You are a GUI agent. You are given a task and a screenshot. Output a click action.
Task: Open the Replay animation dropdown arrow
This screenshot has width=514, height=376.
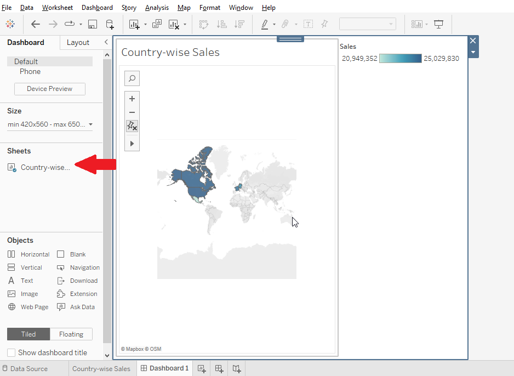pyautogui.click(x=81, y=24)
